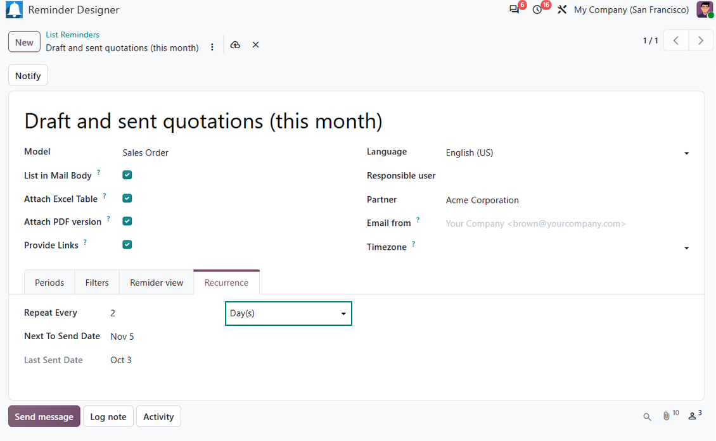The height and width of the screenshot is (441, 716).
Task: Uncheck the List in Mail Body checkbox
Action: click(x=127, y=175)
